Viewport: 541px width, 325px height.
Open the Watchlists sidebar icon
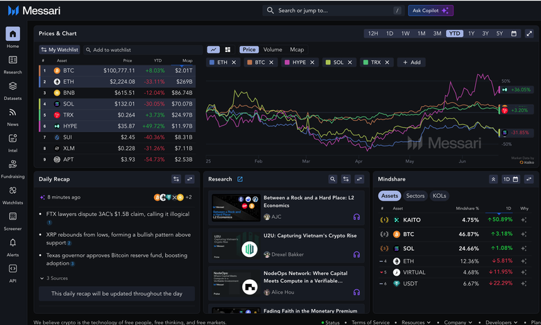coord(12,190)
